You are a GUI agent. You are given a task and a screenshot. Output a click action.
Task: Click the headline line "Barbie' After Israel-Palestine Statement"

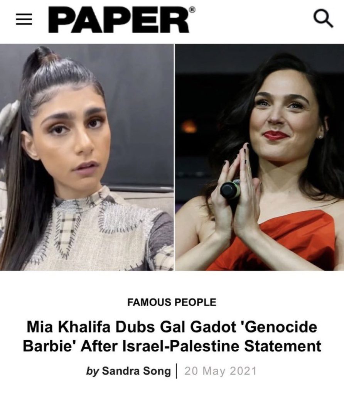point(172,346)
